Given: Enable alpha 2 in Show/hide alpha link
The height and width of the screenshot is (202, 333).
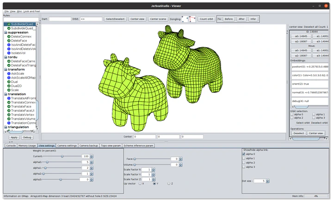Looking at the screenshot, I should [x=244, y=163].
